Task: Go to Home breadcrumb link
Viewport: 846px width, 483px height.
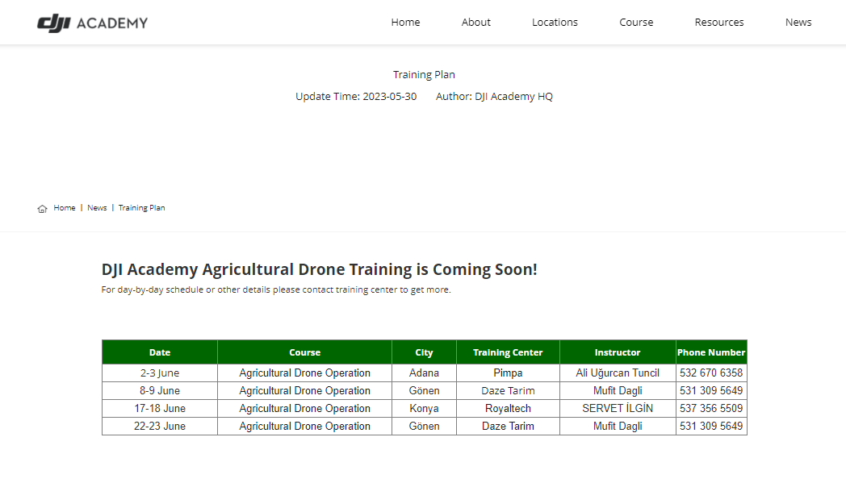Action: (65, 207)
